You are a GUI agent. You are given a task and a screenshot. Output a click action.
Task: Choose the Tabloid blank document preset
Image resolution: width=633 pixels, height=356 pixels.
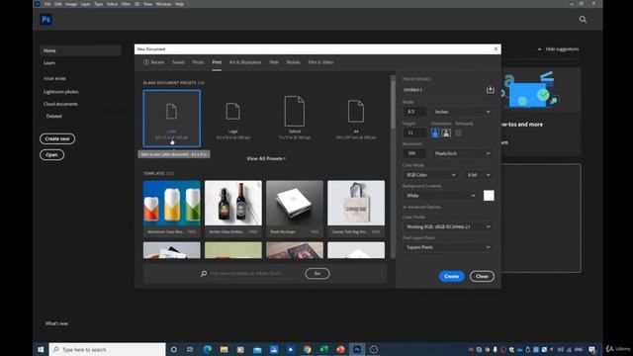(295, 119)
